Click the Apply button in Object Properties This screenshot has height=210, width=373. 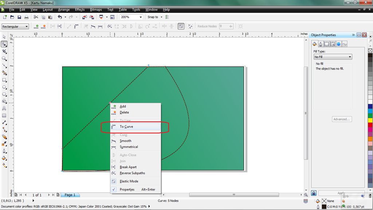point(341,193)
